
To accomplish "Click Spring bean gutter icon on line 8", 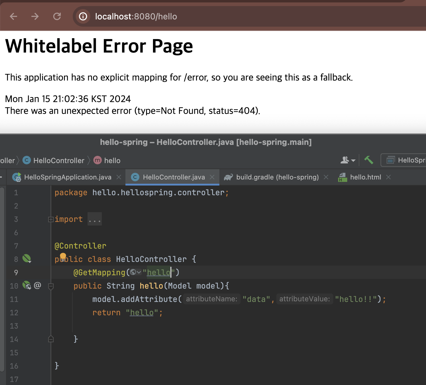I will point(27,259).
